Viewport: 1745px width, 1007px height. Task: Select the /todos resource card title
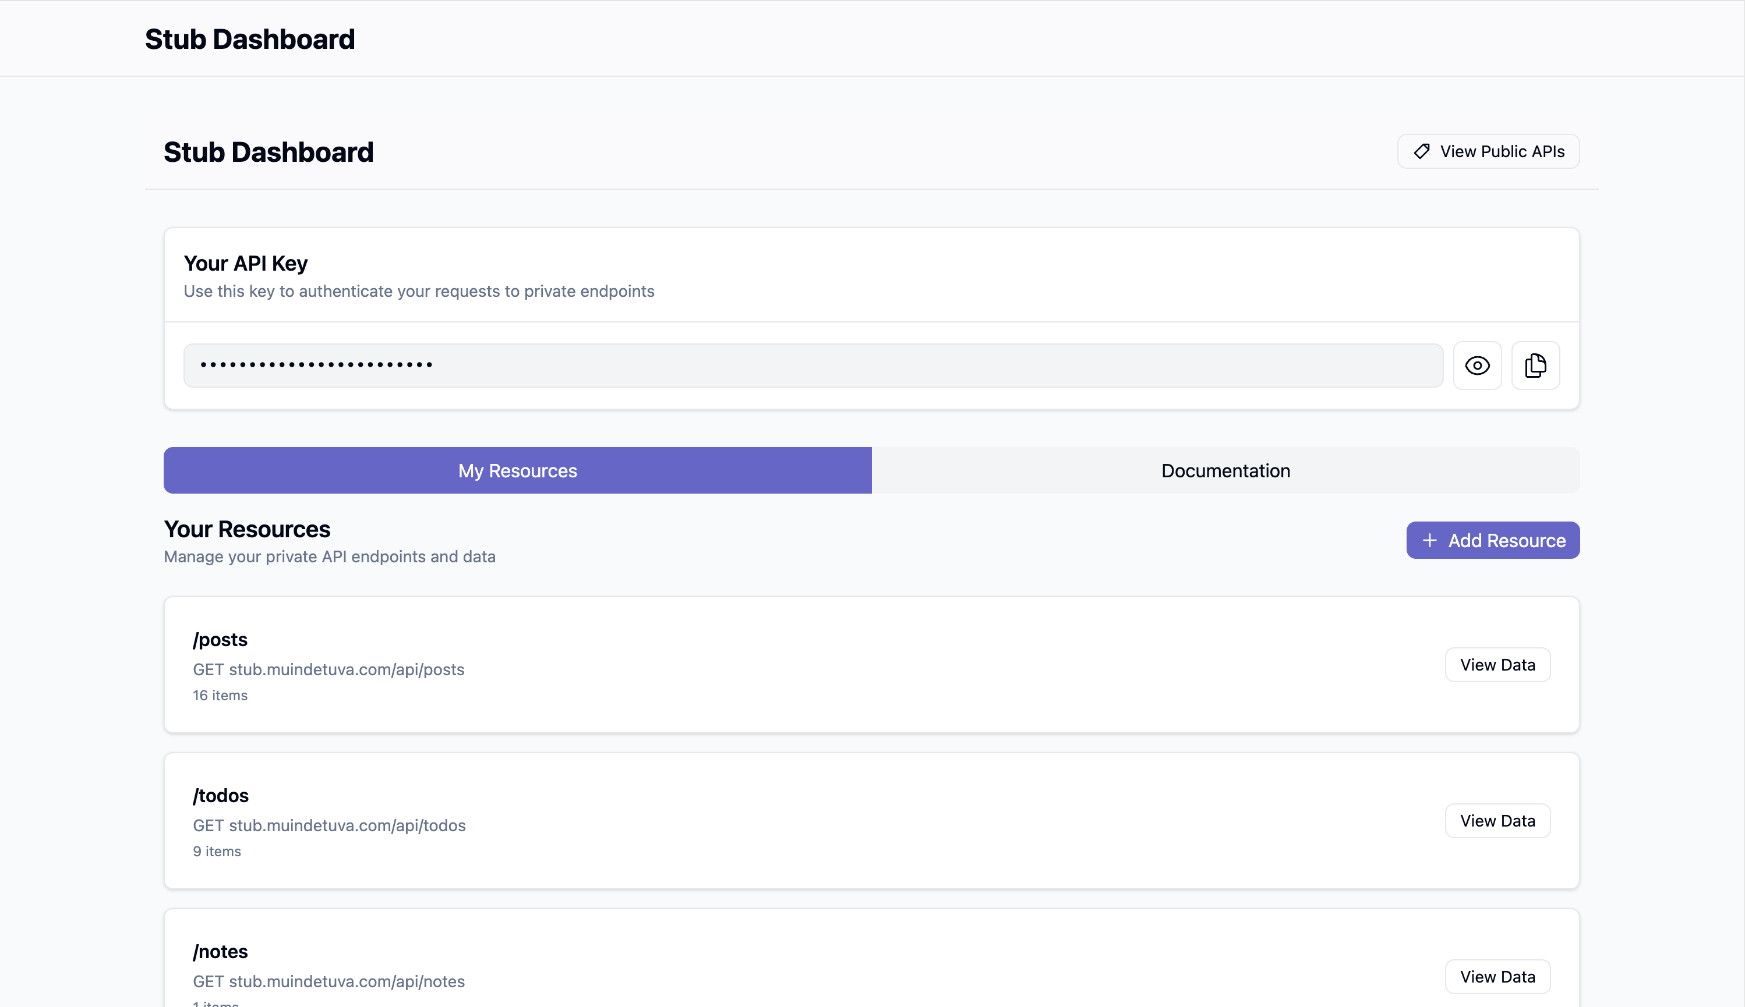point(221,795)
